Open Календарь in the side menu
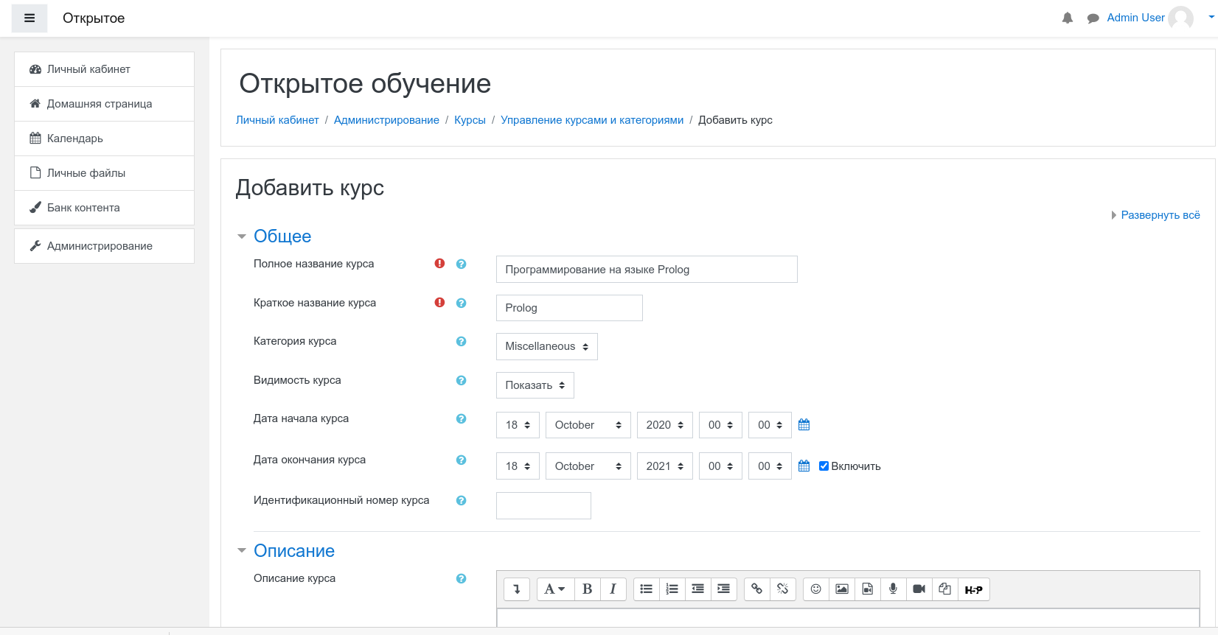The width and height of the screenshot is (1218, 635). 75,138
